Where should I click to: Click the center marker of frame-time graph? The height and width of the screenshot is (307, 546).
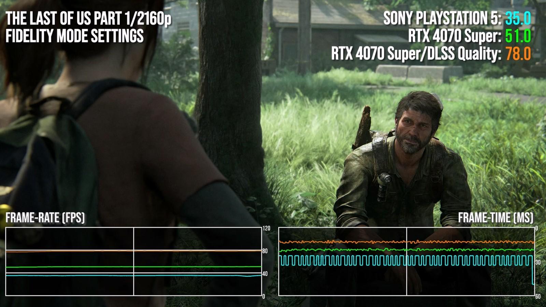tap(406, 261)
